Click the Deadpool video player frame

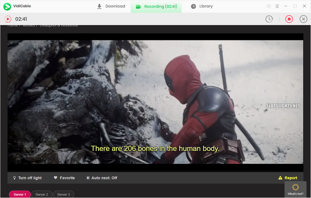pyautogui.click(x=155, y=102)
